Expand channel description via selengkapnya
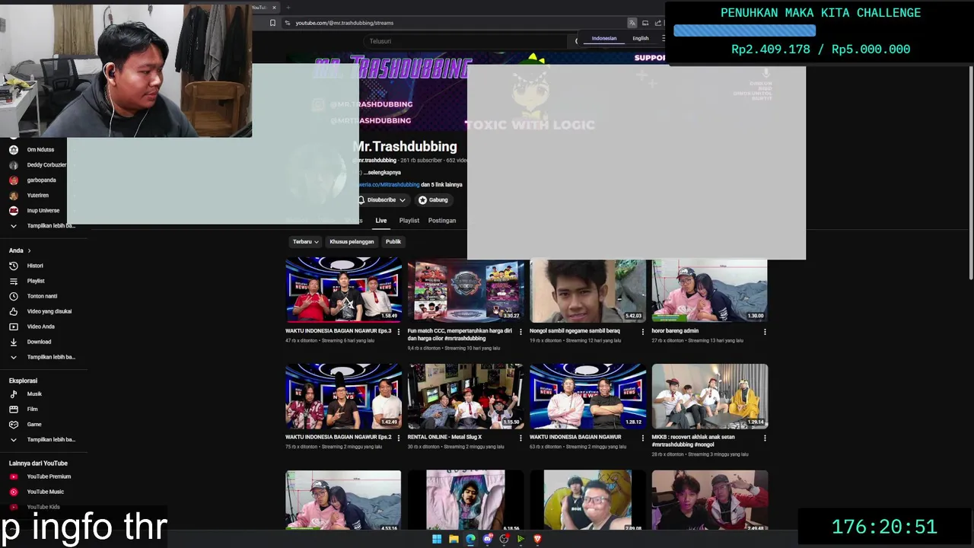This screenshot has height=548, width=974. [383, 173]
